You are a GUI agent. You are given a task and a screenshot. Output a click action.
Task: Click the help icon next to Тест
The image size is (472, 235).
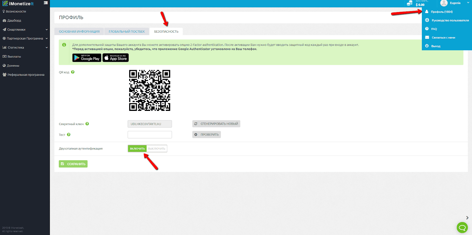click(x=69, y=135)
